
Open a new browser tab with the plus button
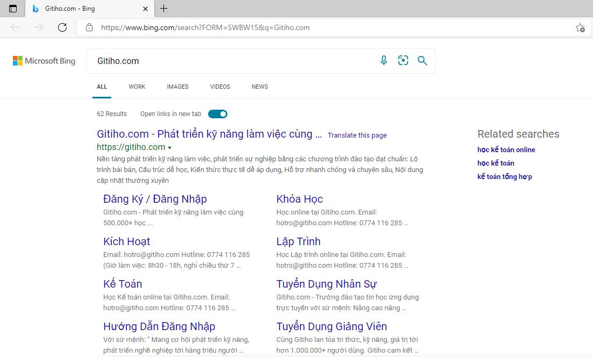click(163, 9)
